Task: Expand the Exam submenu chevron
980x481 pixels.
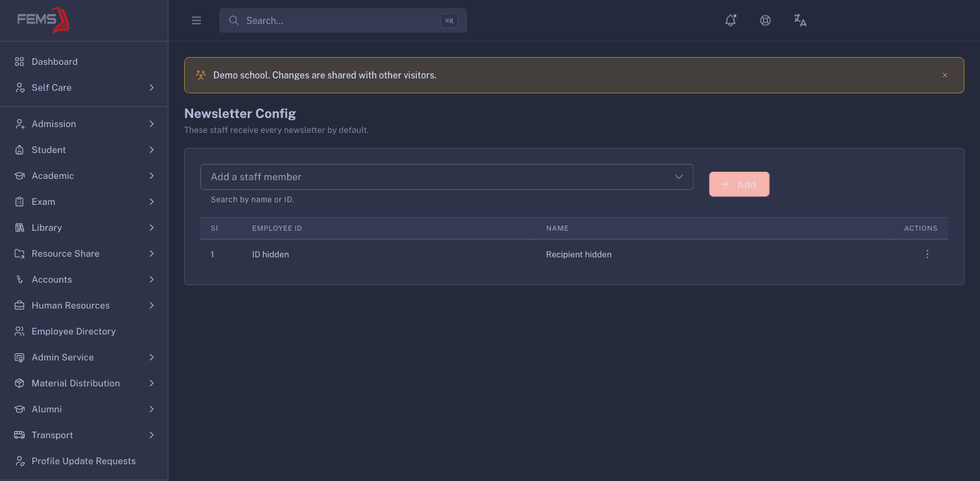Action: [151, 202]
